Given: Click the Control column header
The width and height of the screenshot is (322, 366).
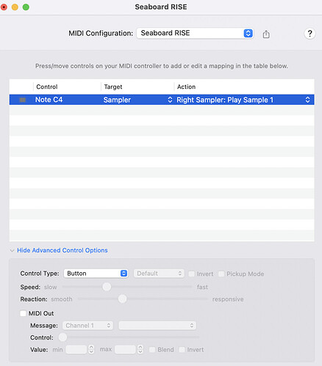Looking at the screenshot, I should 47,87.
